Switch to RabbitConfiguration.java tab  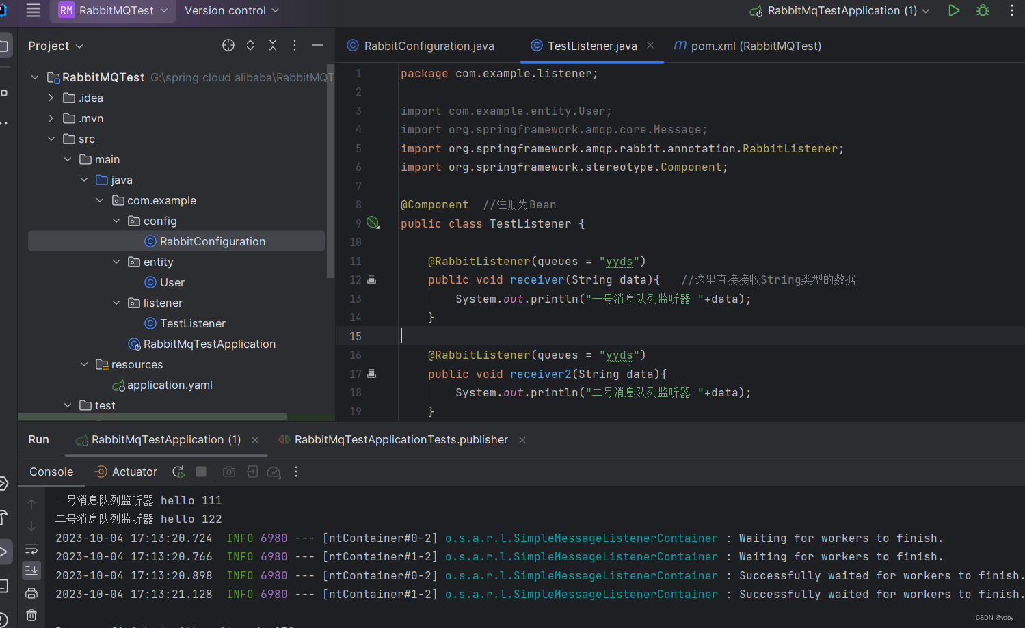click(x=421, y=46)
